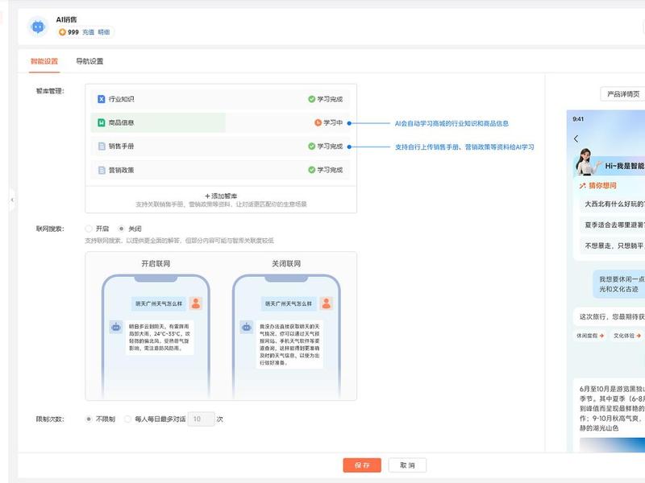Open the 导航设置 tab
The width and height of the screenshot is (645, 483).
pyautogui.click(x=89, y=62)
